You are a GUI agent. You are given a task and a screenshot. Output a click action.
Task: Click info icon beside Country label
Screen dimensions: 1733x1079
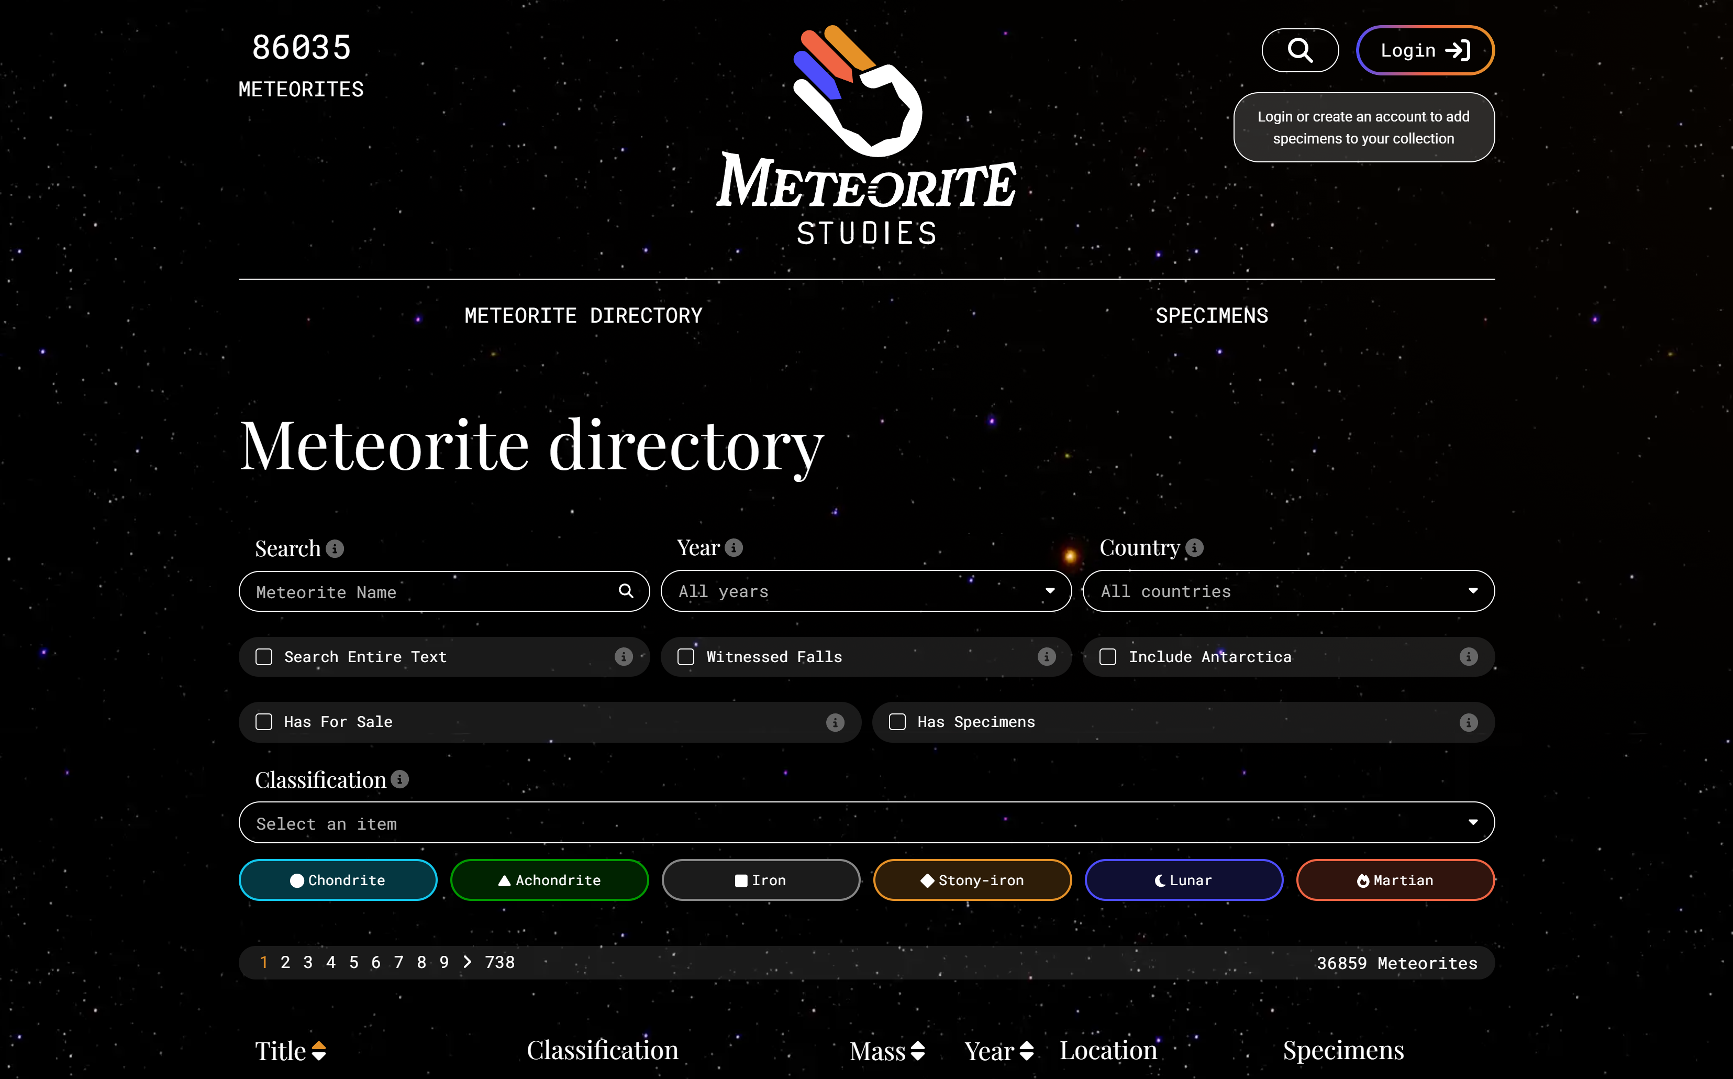click(x=1195, y=547)
